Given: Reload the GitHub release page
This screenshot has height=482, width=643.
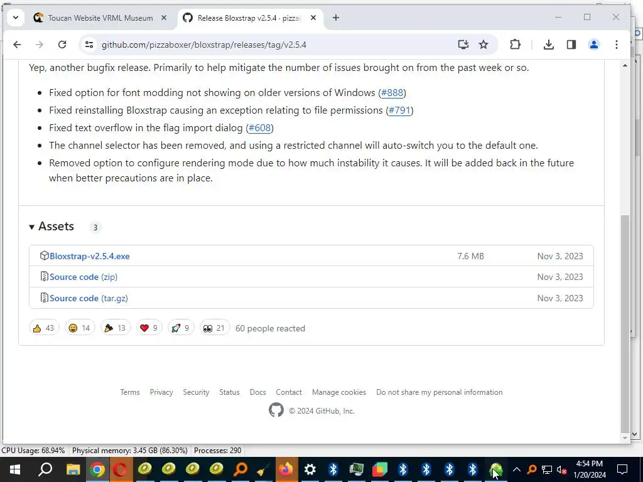Looking at the screenshot, I should 62,45.
